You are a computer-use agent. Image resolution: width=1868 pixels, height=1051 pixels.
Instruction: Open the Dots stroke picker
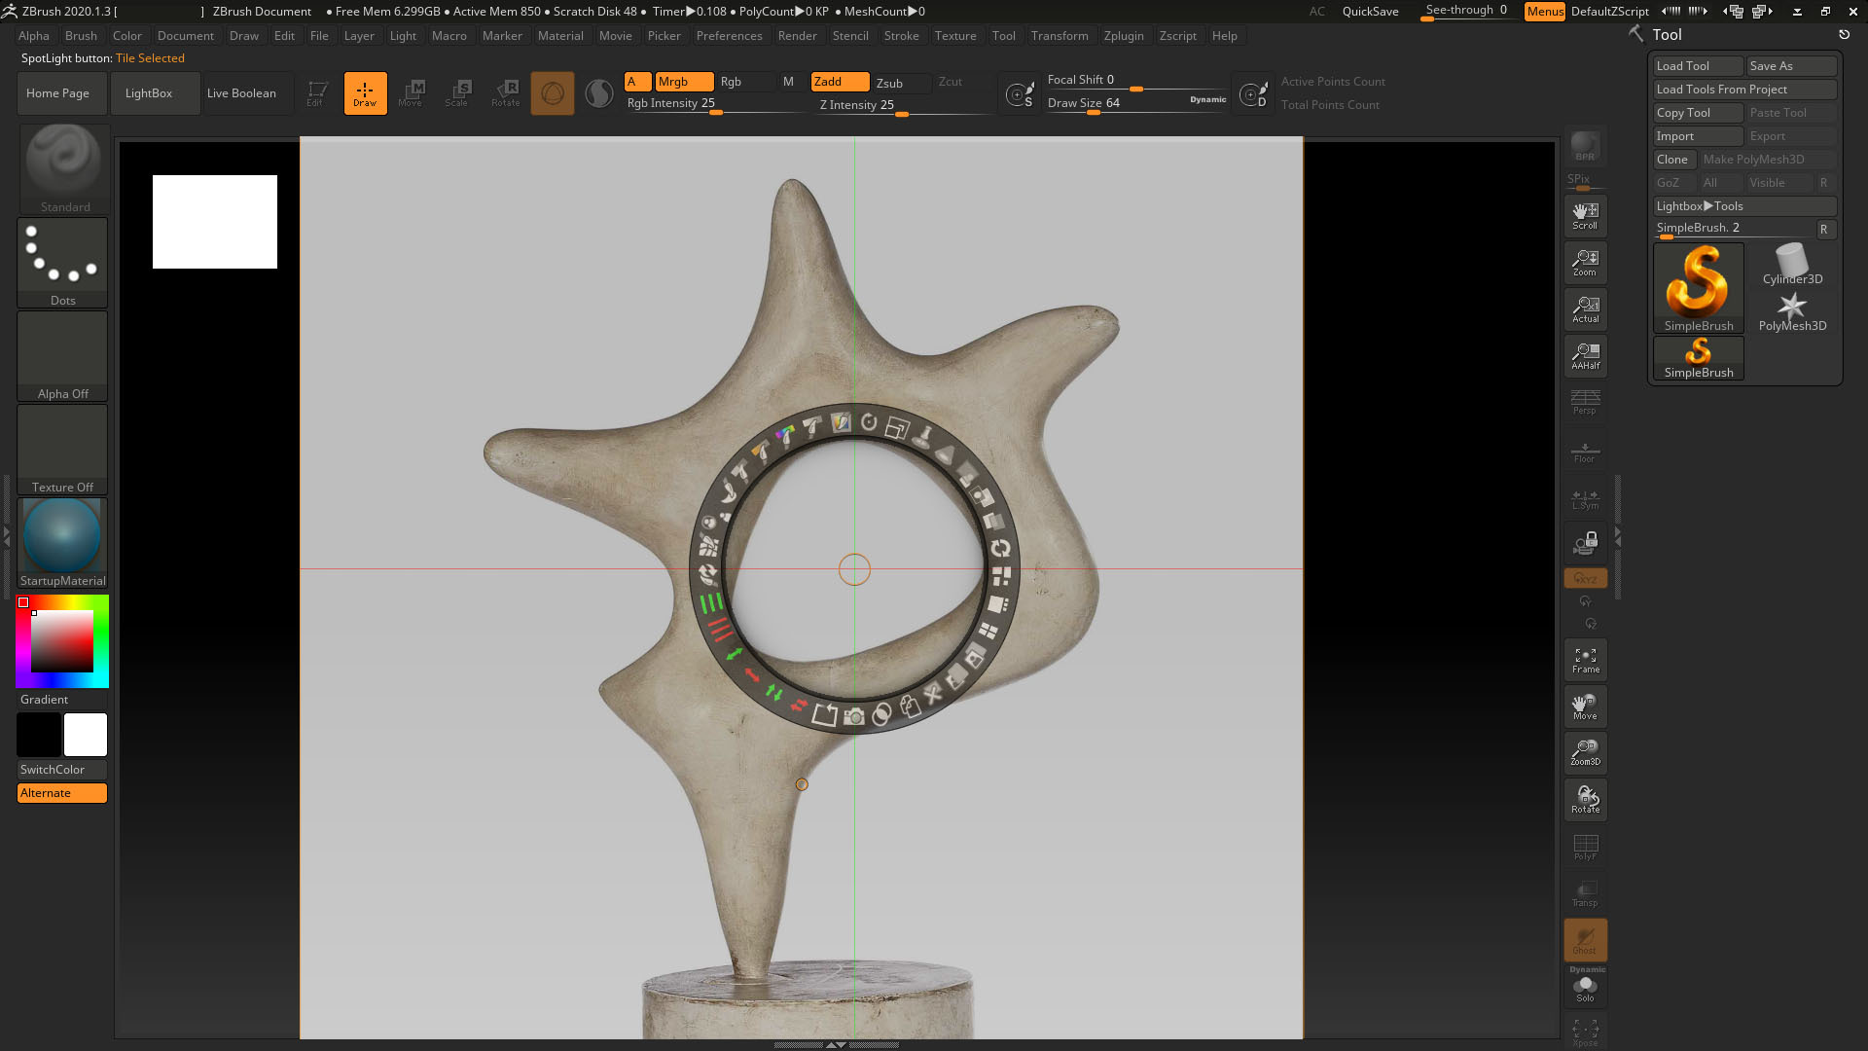pos(62,263)
